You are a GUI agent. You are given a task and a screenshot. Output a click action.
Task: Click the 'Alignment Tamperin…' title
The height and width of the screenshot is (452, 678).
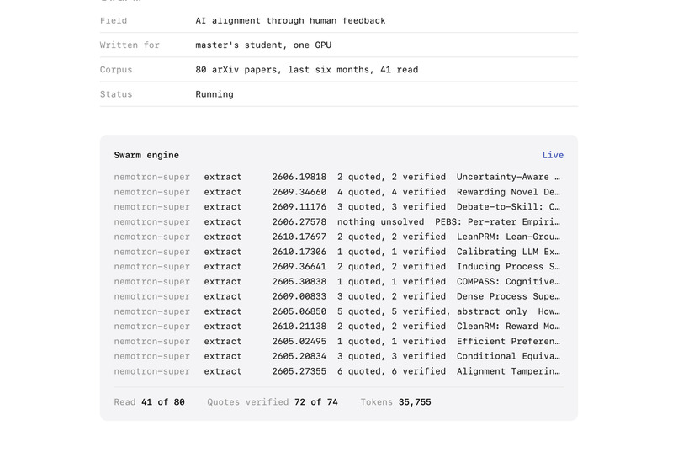coord(508,371)
